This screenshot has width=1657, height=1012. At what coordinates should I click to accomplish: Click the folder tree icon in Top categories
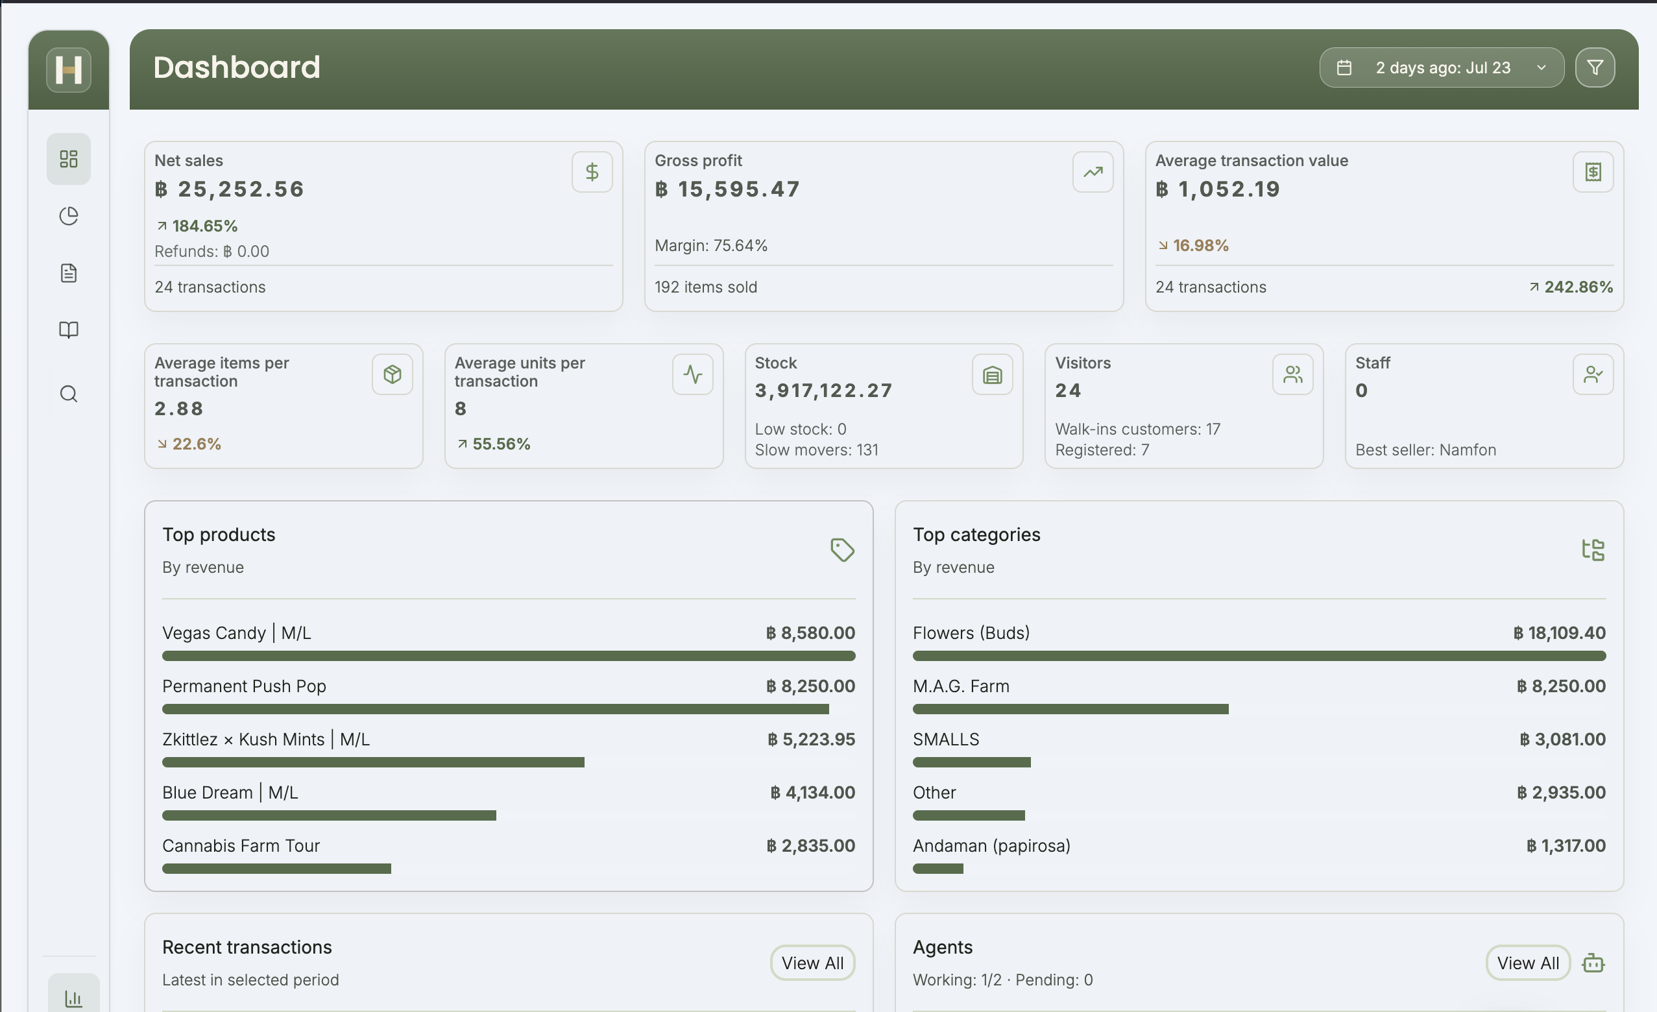coord(1593,550)
